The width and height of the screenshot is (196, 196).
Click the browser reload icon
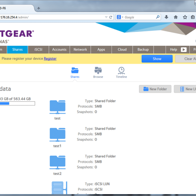(x=111, y=17)
